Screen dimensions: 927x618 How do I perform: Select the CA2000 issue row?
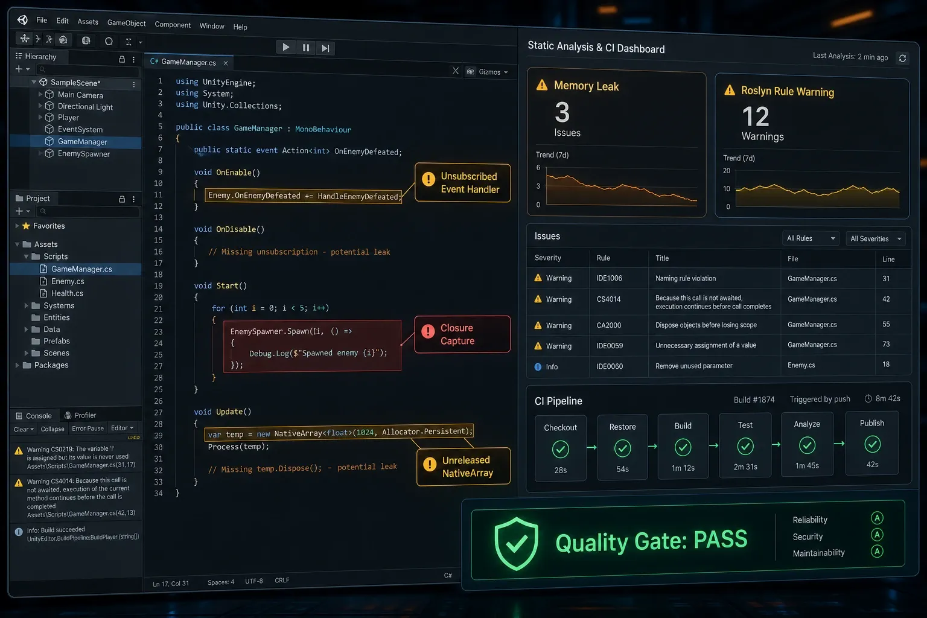[x=718, y=325]
